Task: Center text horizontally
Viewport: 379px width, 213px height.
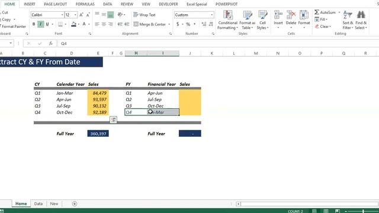Action: 104,24
